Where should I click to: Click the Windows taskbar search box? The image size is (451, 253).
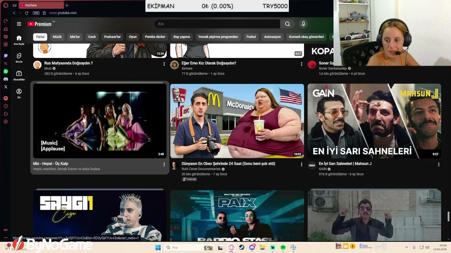[x=190, y=247]
